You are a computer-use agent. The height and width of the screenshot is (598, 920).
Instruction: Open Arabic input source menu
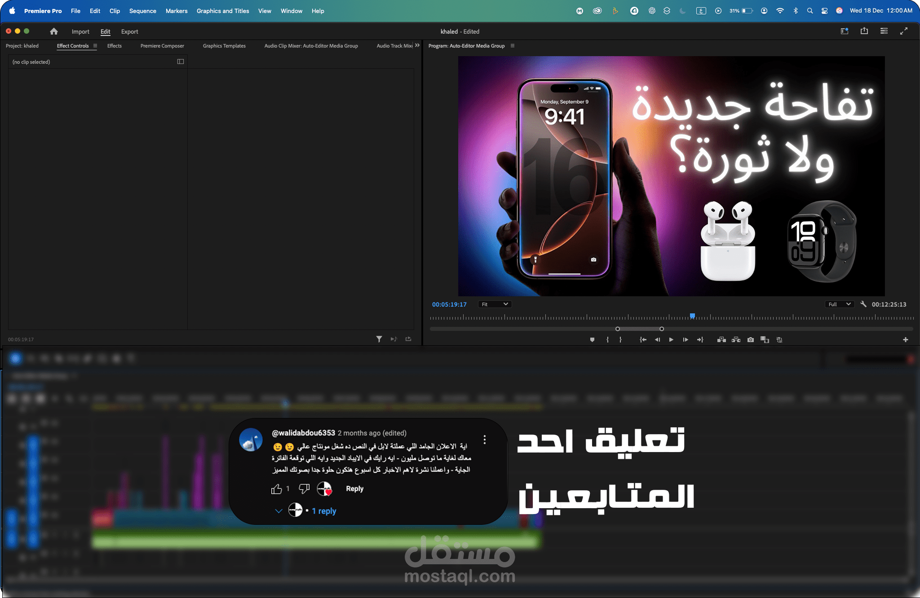[x=701, y=11]
